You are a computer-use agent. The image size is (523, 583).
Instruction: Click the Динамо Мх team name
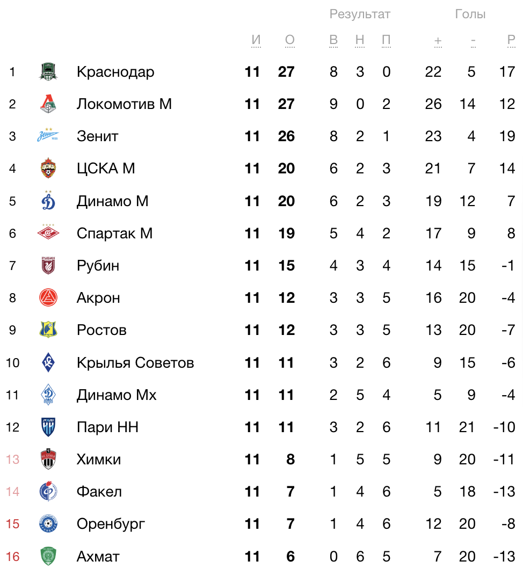coord(117,395)
